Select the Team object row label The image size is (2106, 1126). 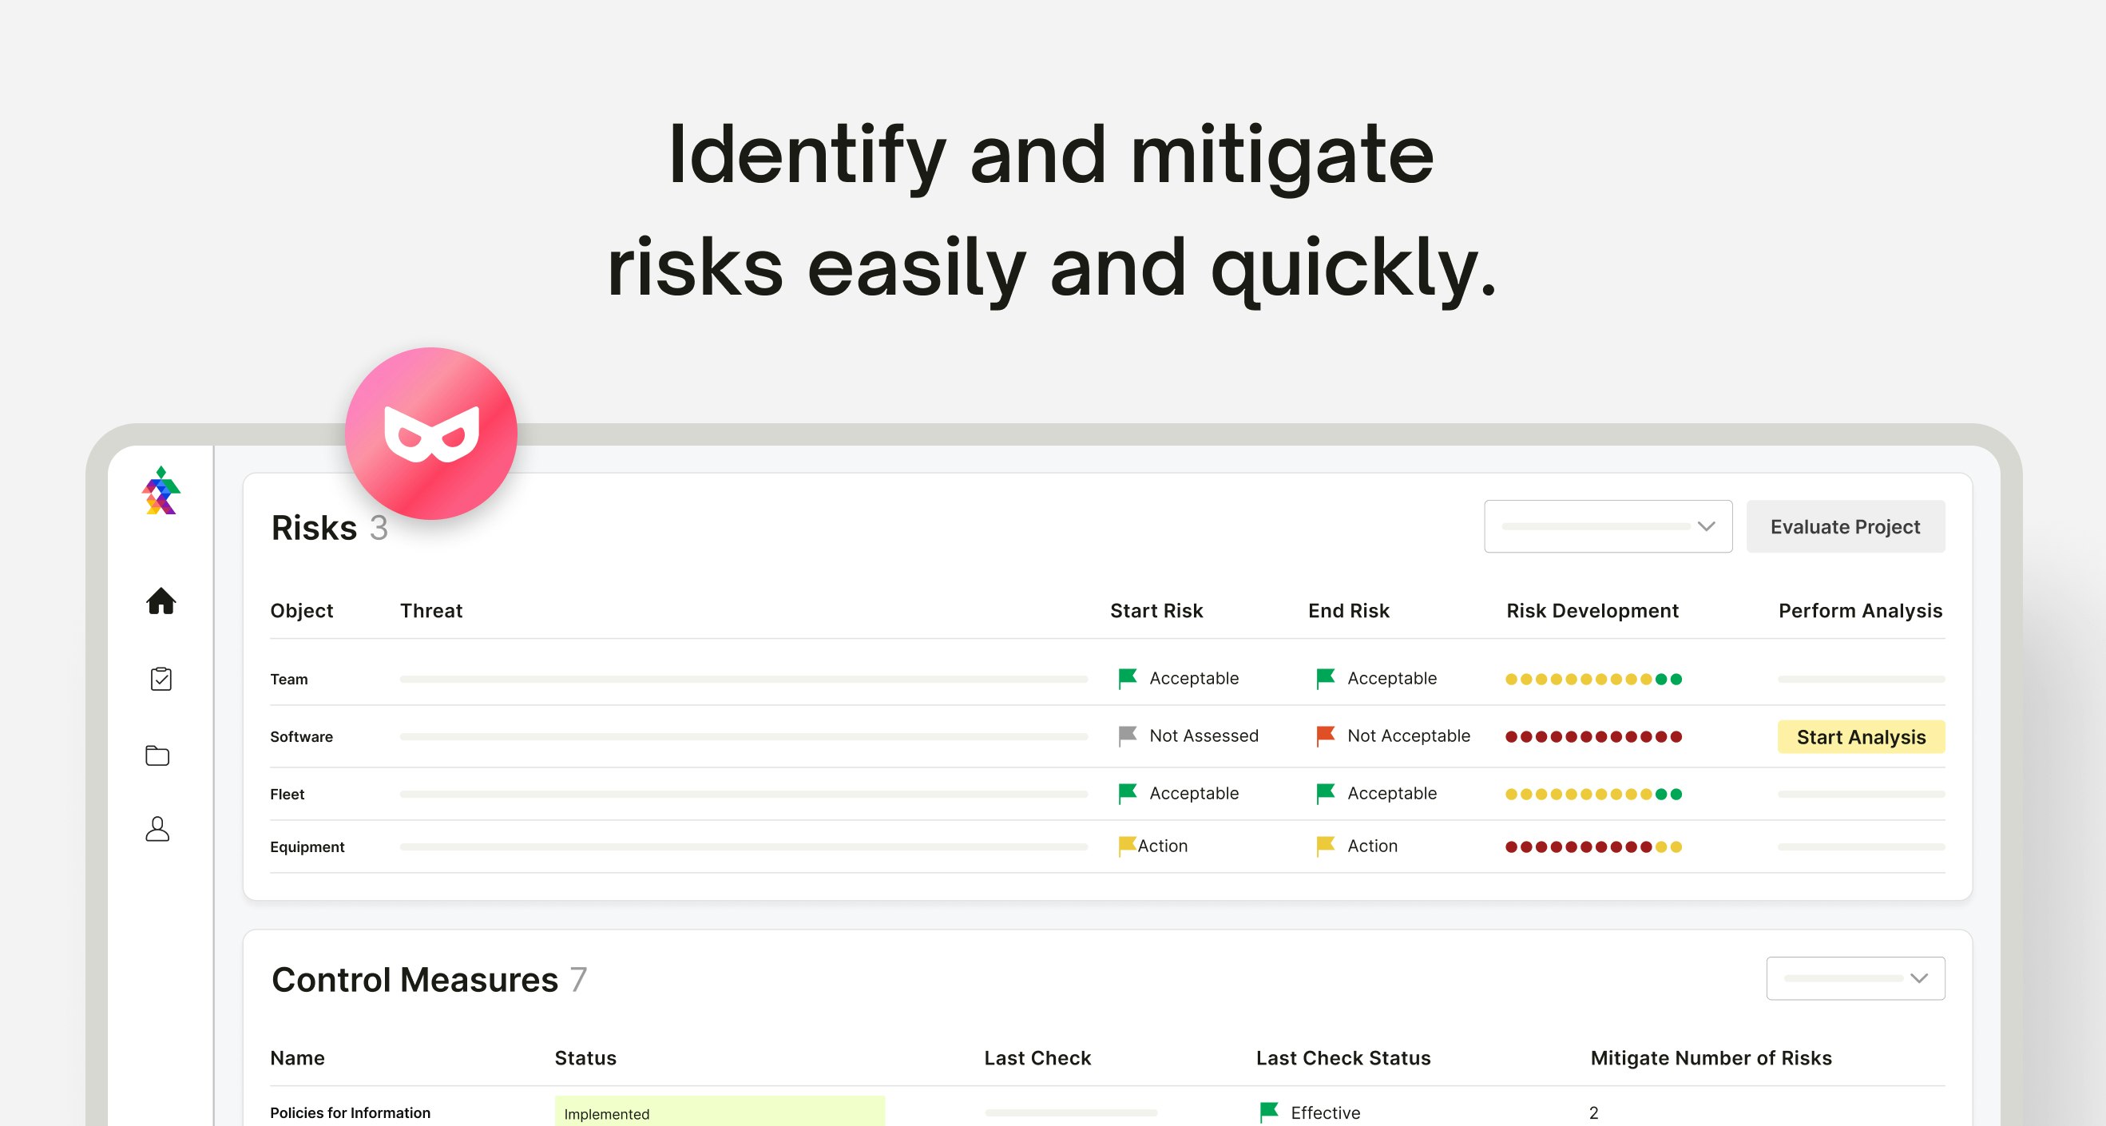click(288, 679)
